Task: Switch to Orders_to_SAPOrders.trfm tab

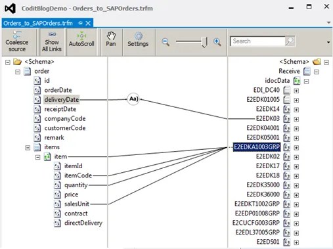Action: (38, 23)
